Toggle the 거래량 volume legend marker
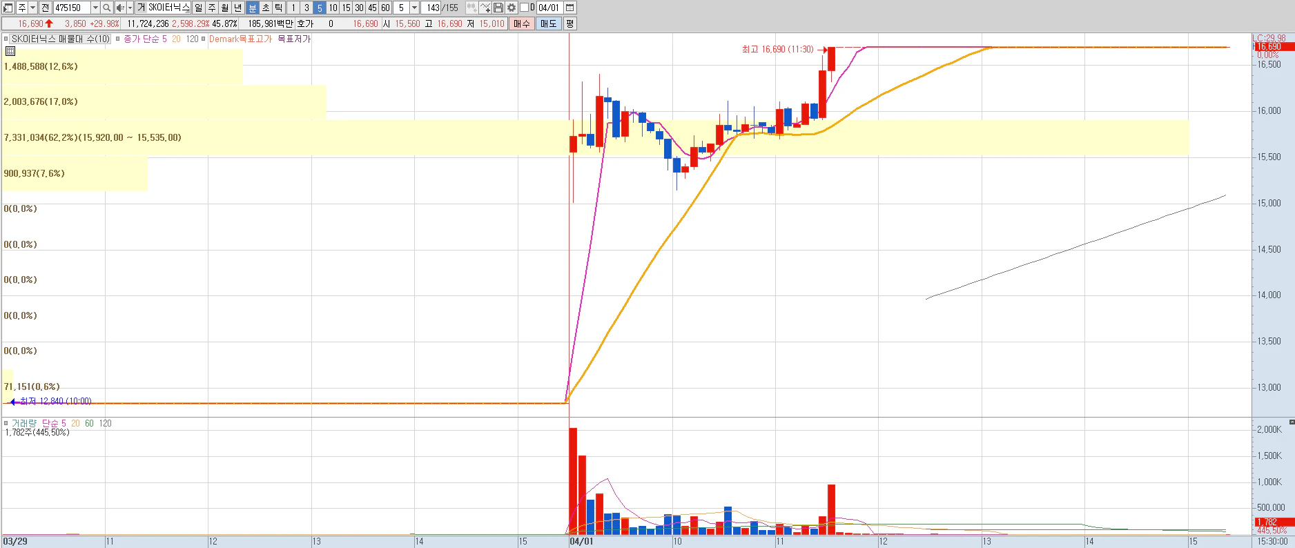The width and height of the screenshot is (1295, 548). click(x=6, y=423)
